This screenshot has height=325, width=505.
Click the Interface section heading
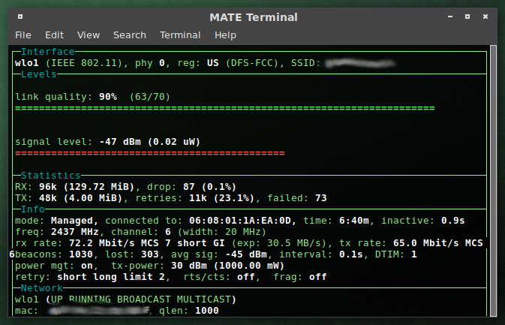[x=48, y=52]
